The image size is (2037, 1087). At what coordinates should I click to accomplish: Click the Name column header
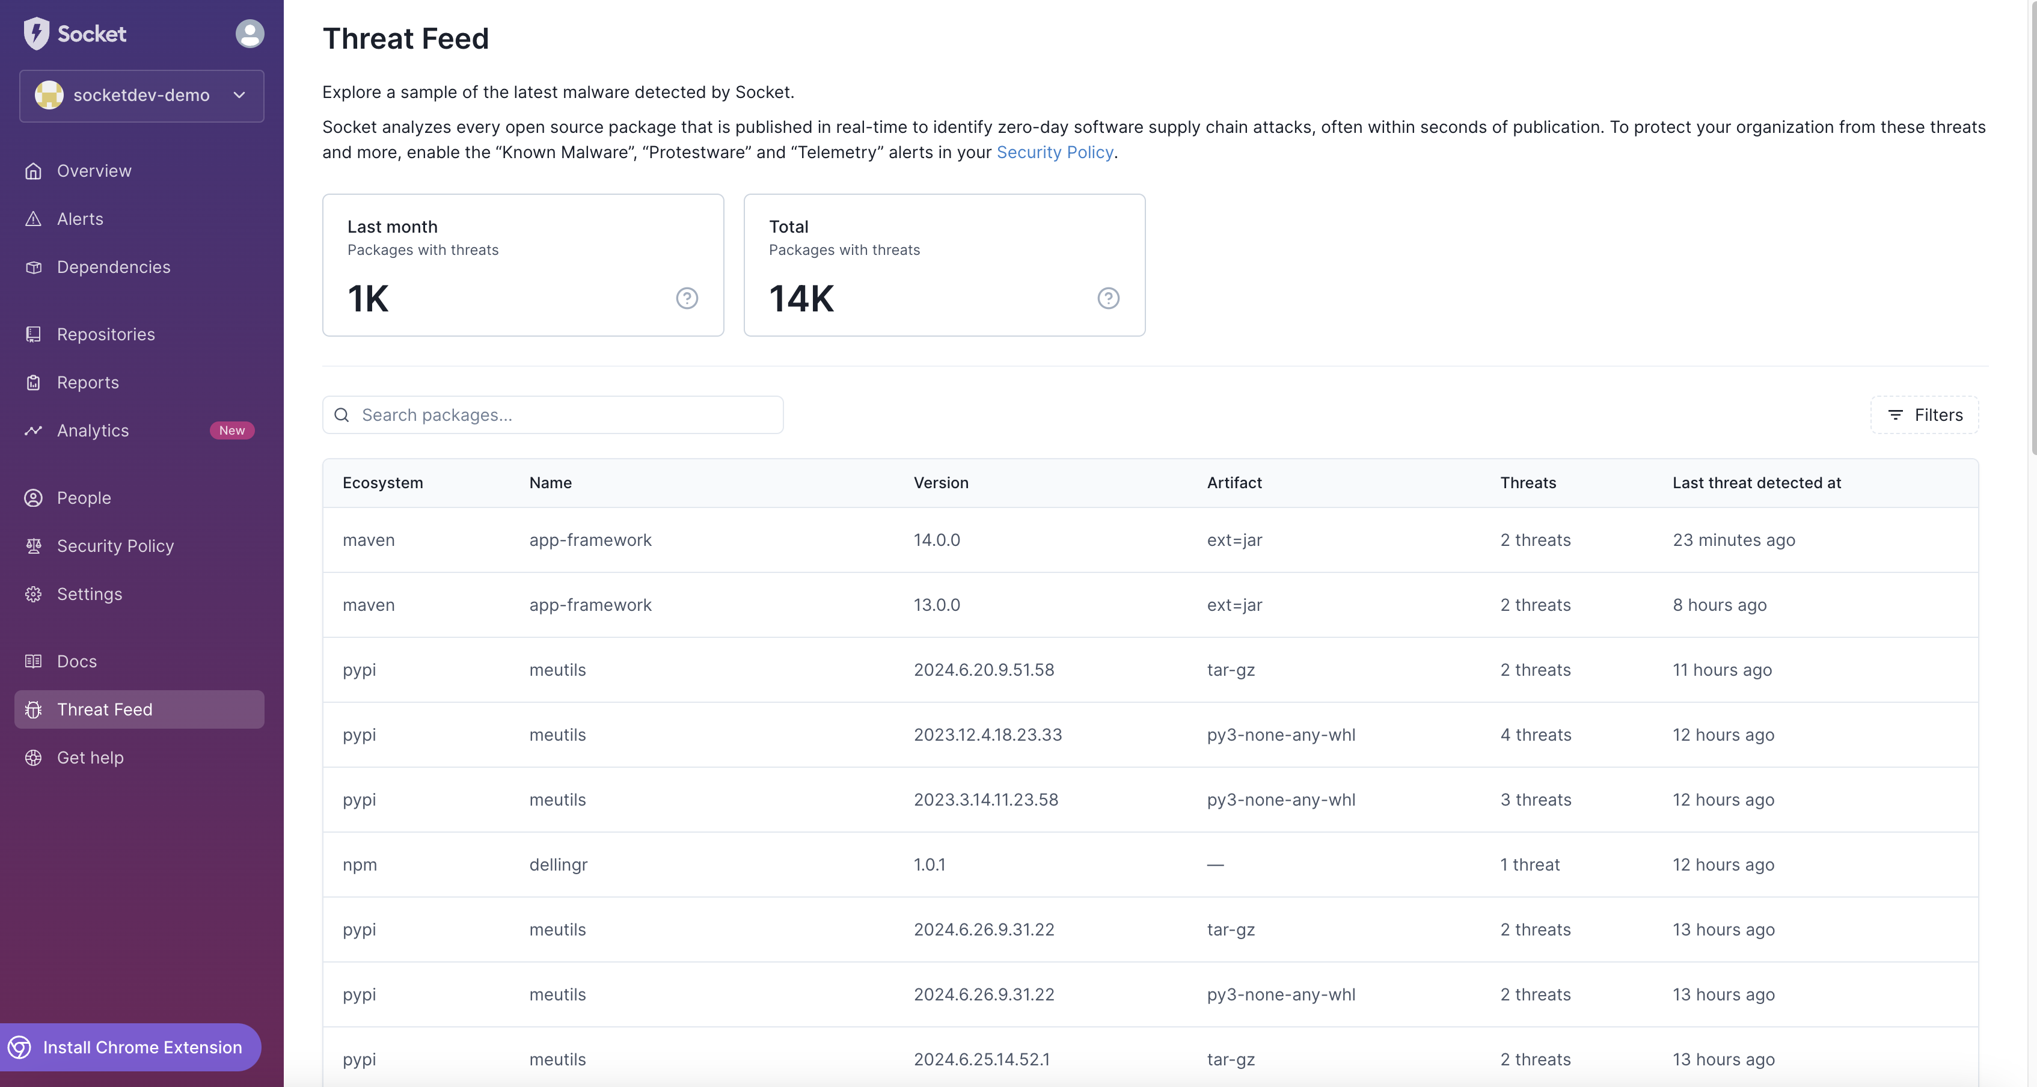550,483
